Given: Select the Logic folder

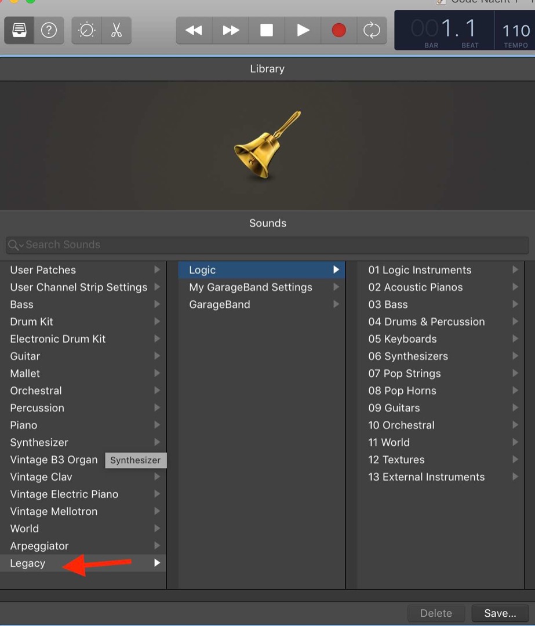Looking at the screenshot, I should coord(261,270).
